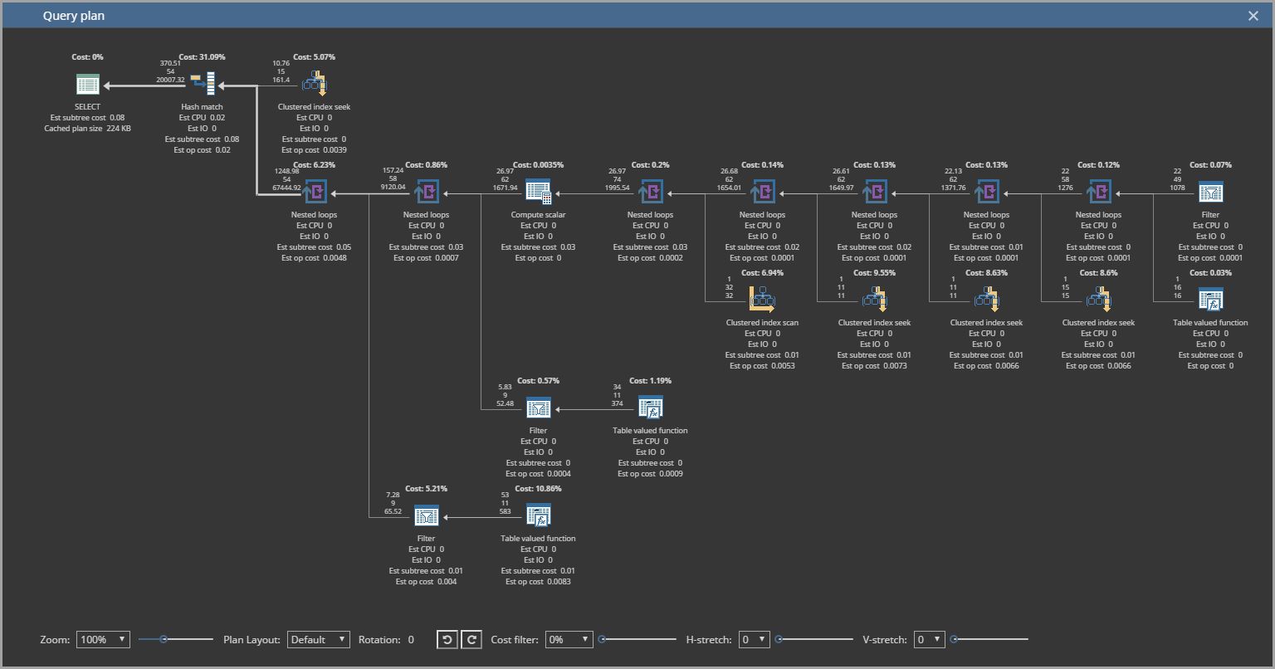Select the SELECT result node icon
This screenshot has width=1275, height=669.
click(87, 83)
